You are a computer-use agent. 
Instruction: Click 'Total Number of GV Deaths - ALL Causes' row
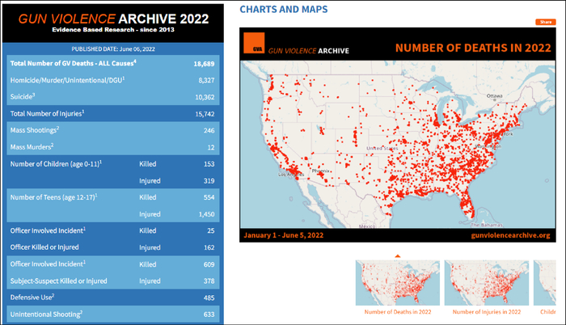coord(112,63)
